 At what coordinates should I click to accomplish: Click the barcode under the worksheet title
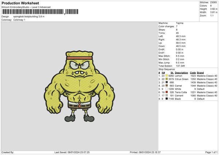point(40,12)
